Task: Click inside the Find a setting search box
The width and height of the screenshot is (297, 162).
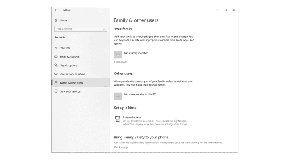Action: 81,29
